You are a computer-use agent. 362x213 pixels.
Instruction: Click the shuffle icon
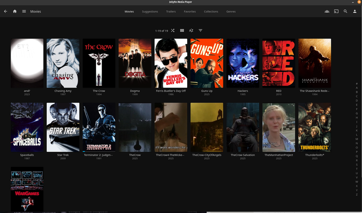click(173, 30)
